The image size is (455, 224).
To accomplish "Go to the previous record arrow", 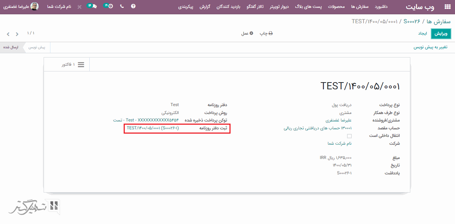I will (x=8, y=34).
